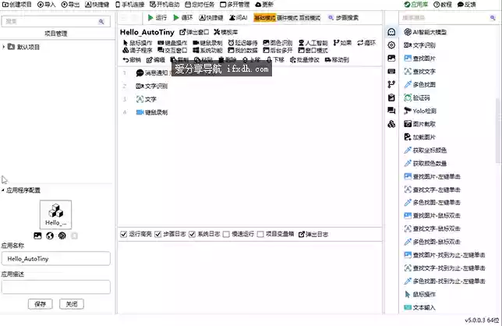Click the picture icon below app thumbnail
The height and width of the screenshot is (326, 502).
click(37, 236)
